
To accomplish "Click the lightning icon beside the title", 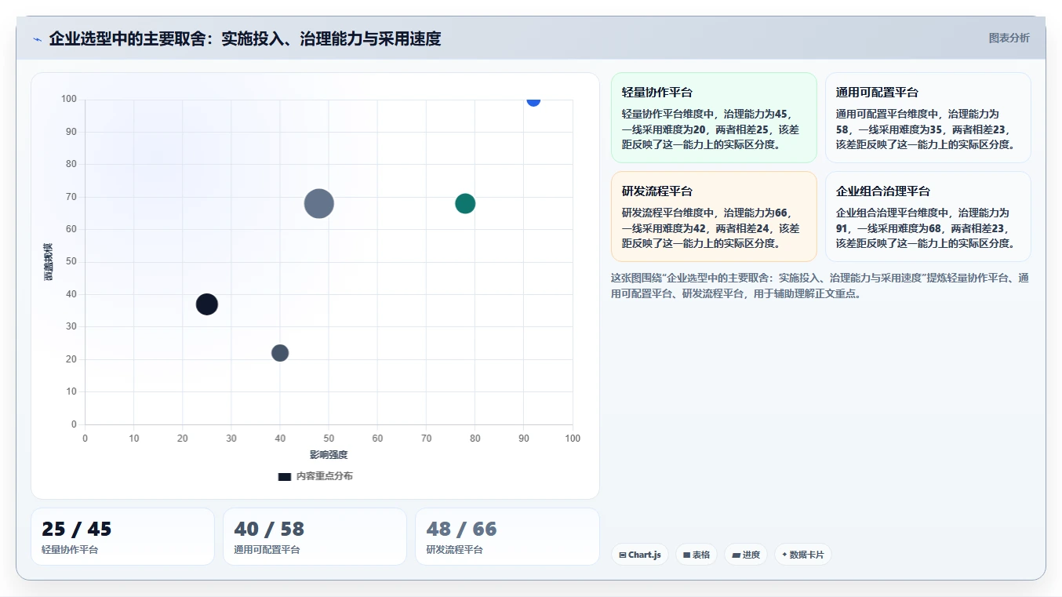I will click(x=38, y=38).
